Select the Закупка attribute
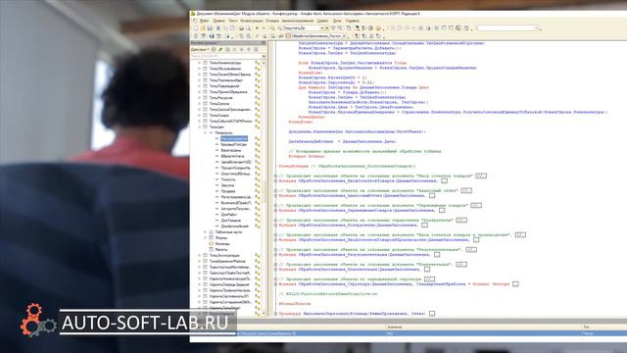This screenshot has width=627, height=353. (x=227, y=185)
